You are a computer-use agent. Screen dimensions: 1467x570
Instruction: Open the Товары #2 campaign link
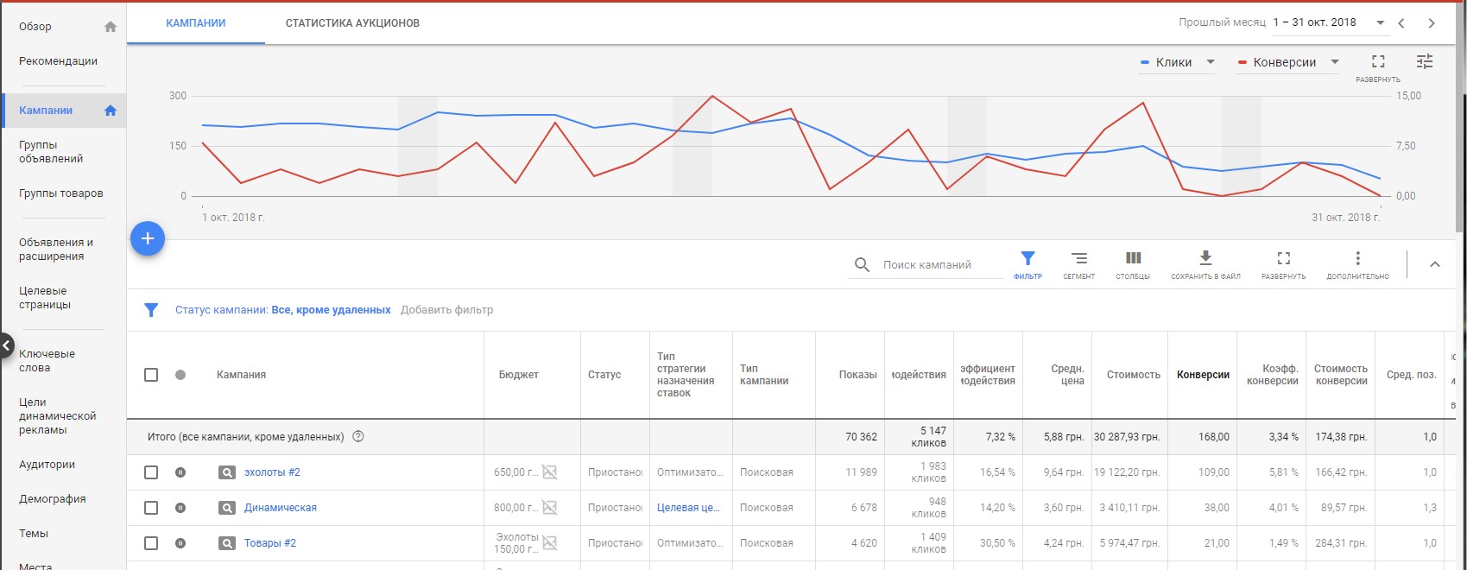pos(270,543)
